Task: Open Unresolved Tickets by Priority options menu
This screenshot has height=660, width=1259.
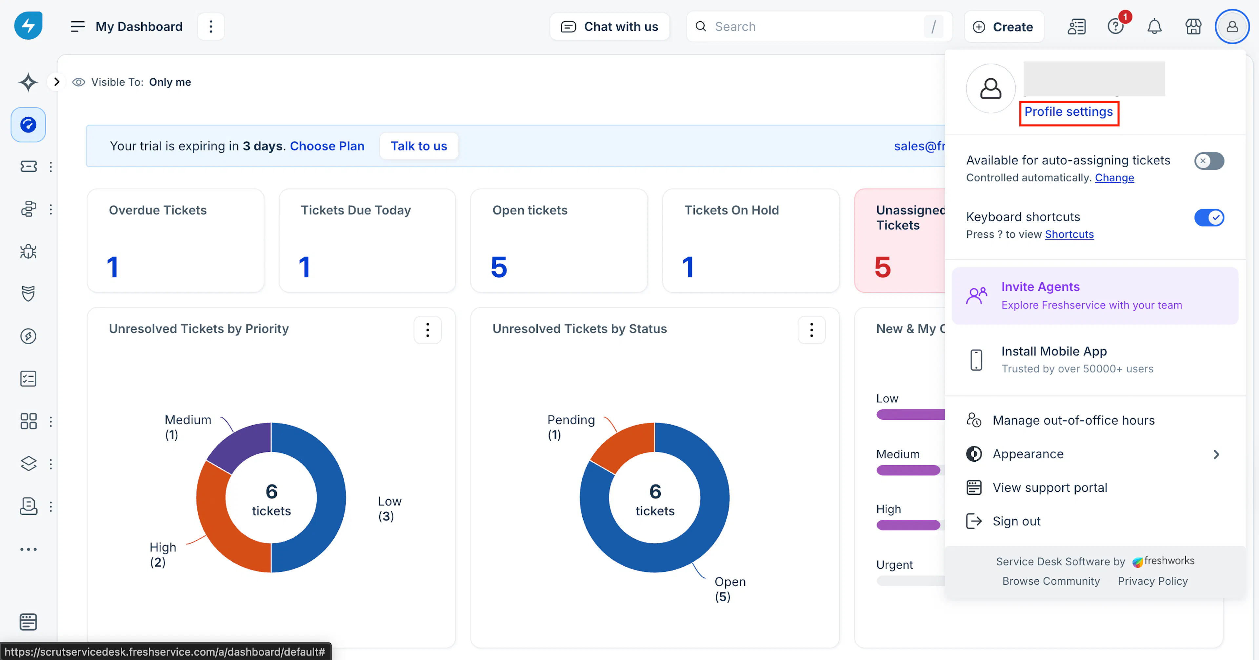Action: coord(428,330)
